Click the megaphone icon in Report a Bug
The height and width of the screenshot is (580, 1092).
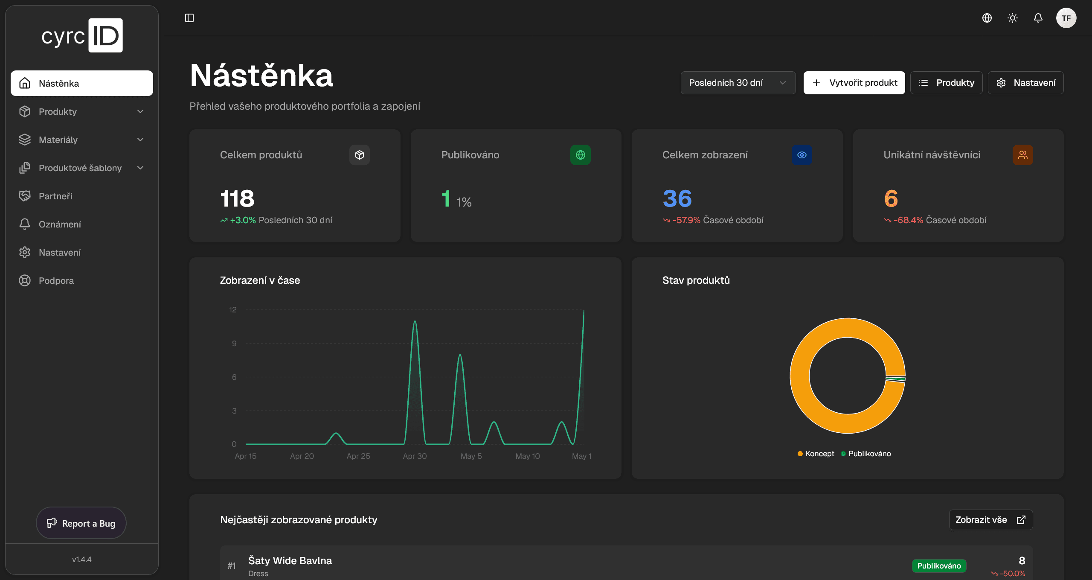pyautogui.click(x=52, y=523)
